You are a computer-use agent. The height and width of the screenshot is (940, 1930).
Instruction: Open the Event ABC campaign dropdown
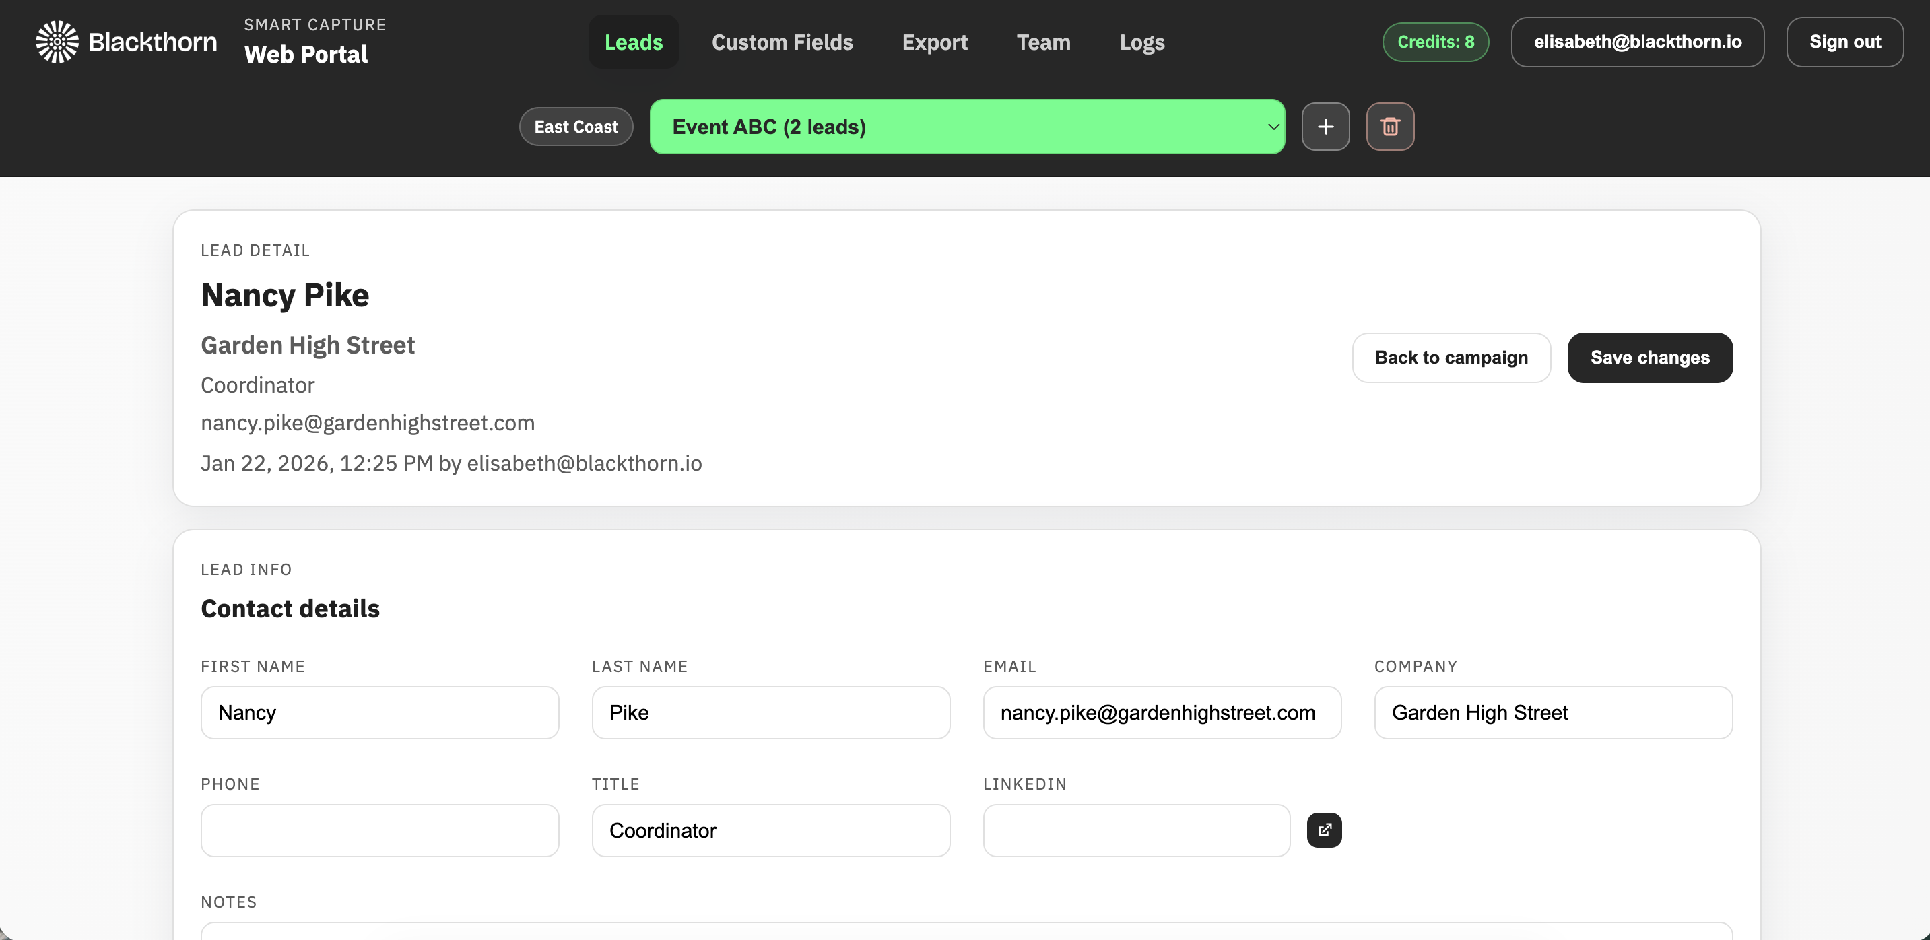[x=966, y=126]
